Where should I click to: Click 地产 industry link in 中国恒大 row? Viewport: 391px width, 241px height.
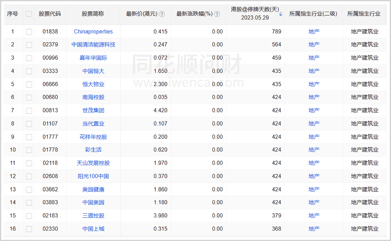pyautogui.click(x=314, y=71)
